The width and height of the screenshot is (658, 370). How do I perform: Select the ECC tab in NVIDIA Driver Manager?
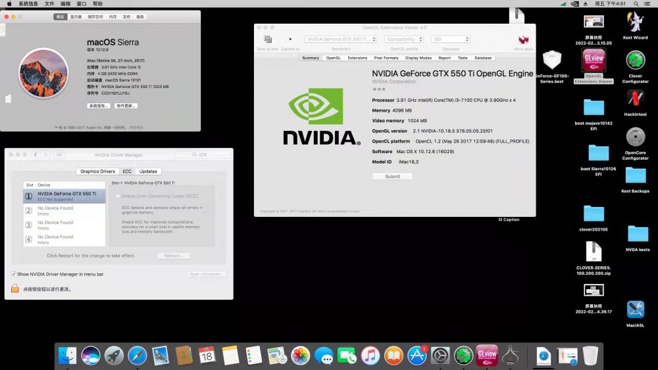point(127,172)
